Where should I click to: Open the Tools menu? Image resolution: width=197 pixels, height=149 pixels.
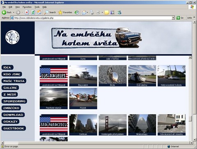point(37,7)
